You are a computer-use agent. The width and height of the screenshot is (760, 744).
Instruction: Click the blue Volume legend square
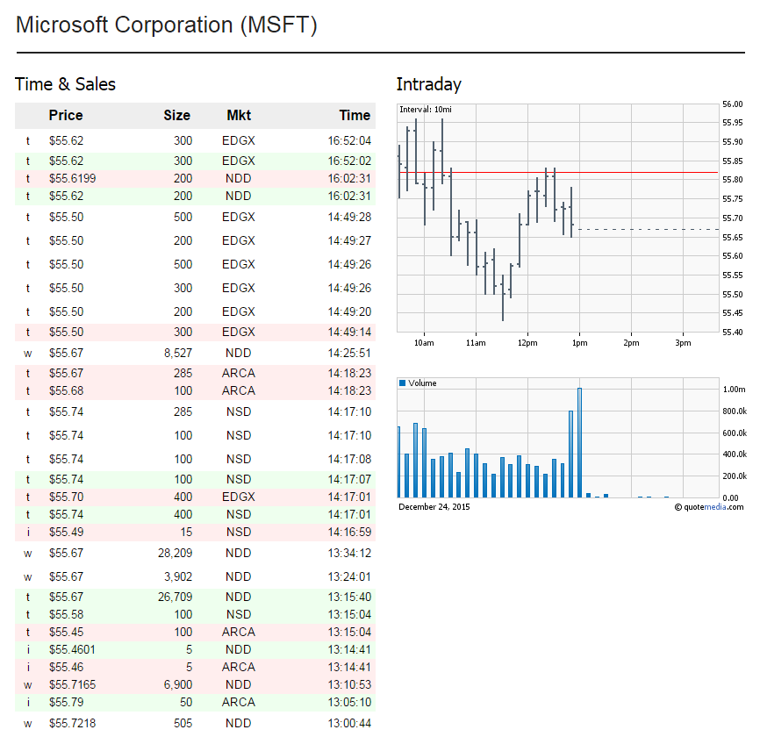coord(403,383)
